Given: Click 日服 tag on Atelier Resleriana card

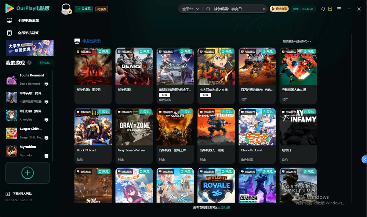Looking at the screenshot, I should tap(164, 95).
